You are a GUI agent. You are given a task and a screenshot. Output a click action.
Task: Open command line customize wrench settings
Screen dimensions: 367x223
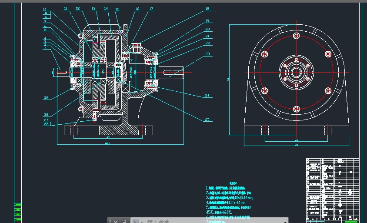coord(124,221)
